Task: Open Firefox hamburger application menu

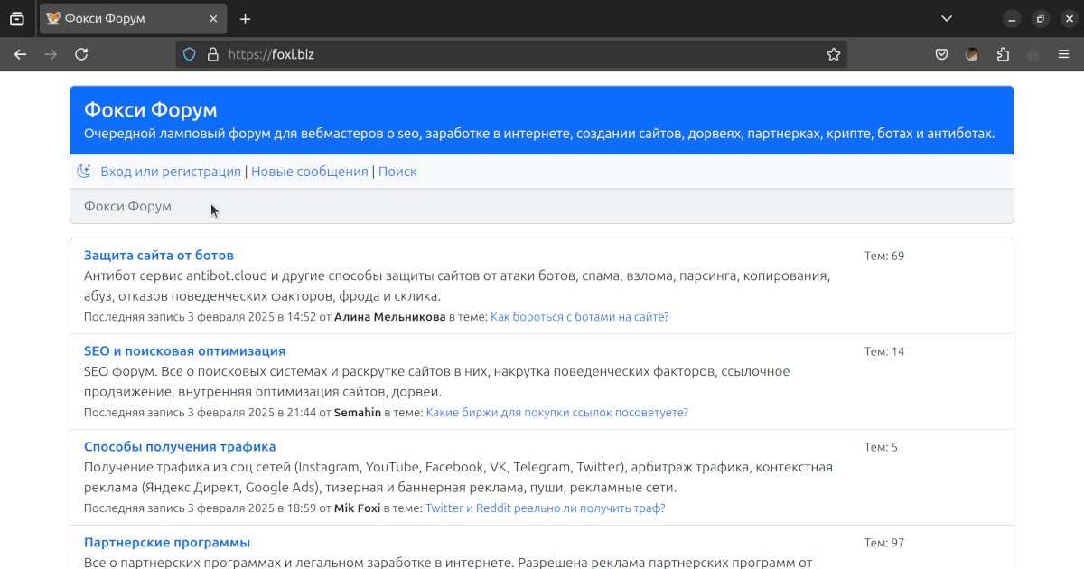Action: (1064, 54)
